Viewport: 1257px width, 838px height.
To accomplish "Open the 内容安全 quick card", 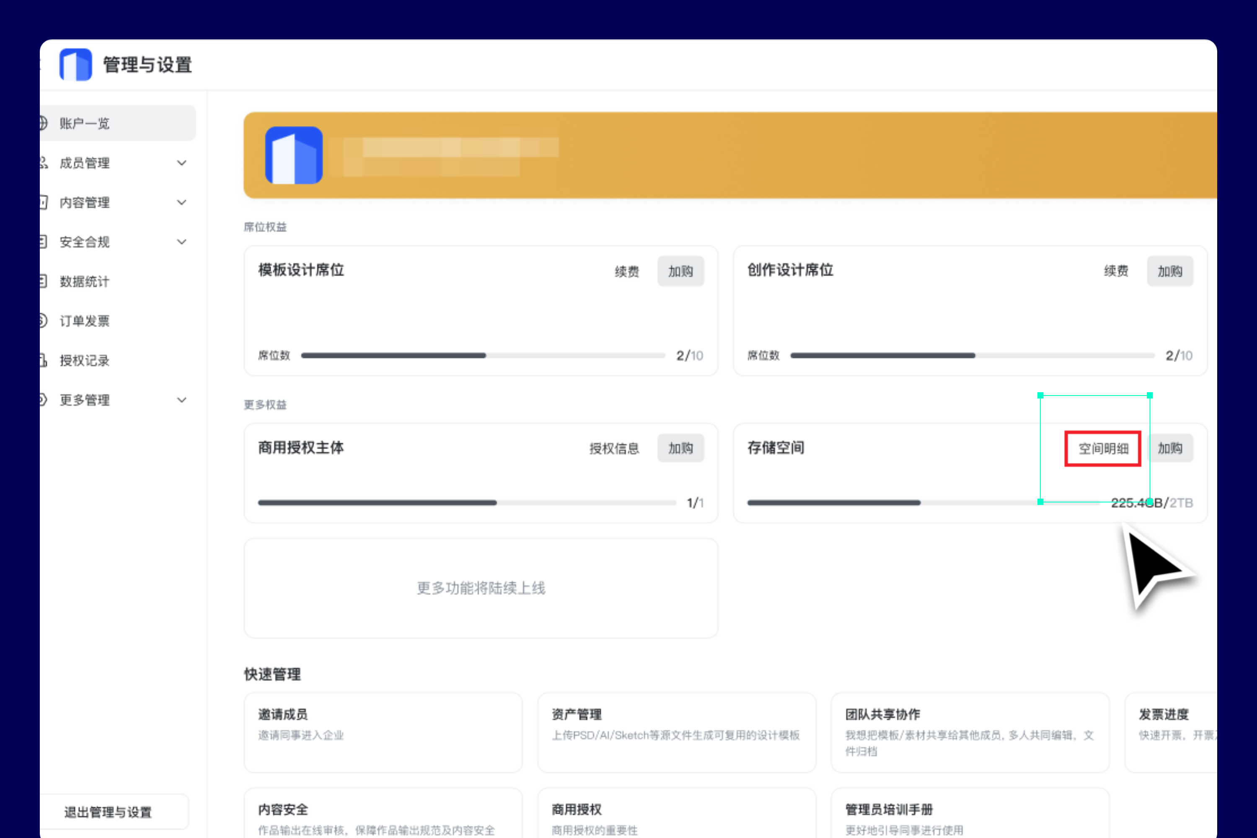I will 383,813.
